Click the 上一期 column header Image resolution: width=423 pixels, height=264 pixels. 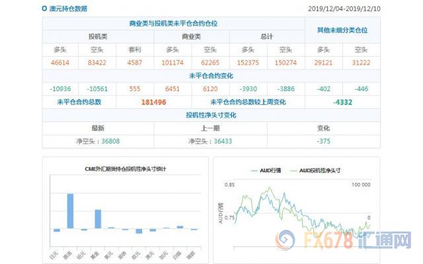coord(210,128)
